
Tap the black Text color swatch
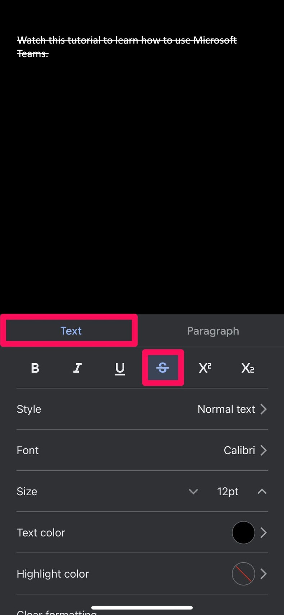[x=243, y=532]
